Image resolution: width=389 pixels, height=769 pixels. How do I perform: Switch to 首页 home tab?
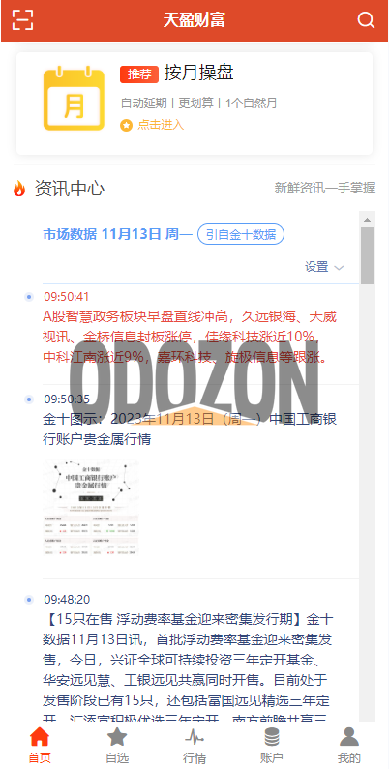40,746
